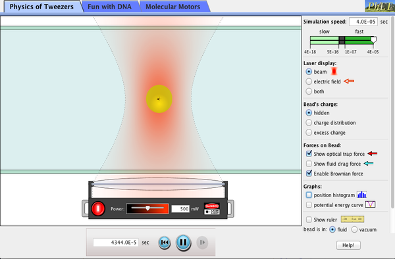Toggle Enable Brownian force checkbox

(x=309, y=174)
